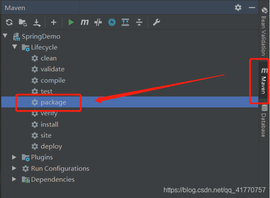Switch to Maven side tab
The width and height of the screenshot is (270, 198).
point(264,81)
